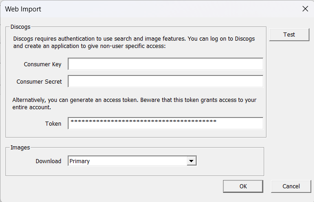Focus the Consumer Secret input field
This screenshot has width=314, height=202.
coord(165,81)
